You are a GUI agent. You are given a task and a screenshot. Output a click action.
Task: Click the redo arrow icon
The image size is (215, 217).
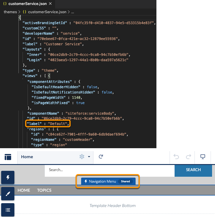pyautogui.click(x=188, y=157)
